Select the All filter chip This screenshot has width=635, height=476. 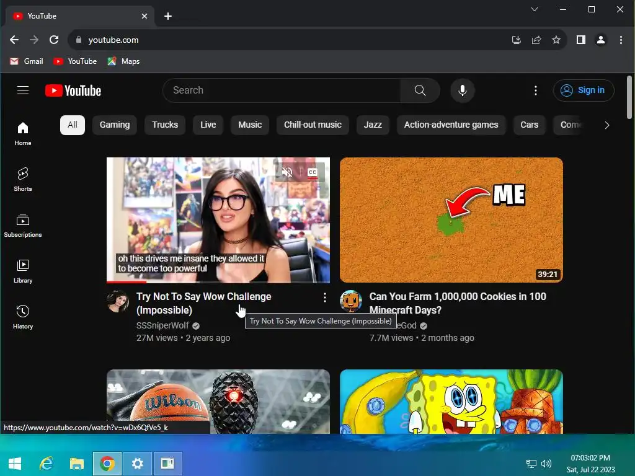[73, 125]
